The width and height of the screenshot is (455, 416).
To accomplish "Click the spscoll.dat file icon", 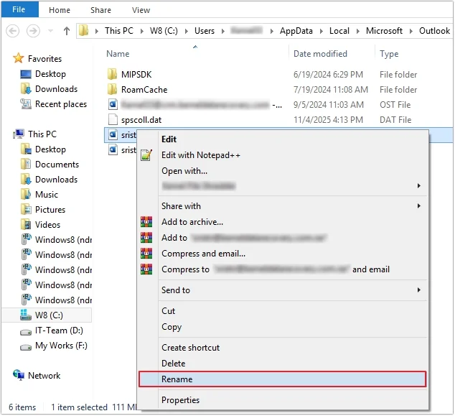I will click(x=113, y=120).
